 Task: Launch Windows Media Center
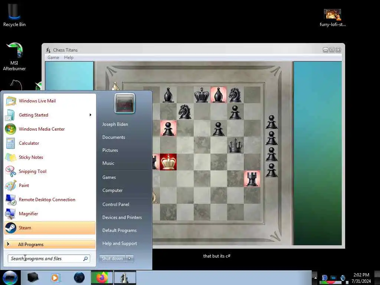(50, 129)
